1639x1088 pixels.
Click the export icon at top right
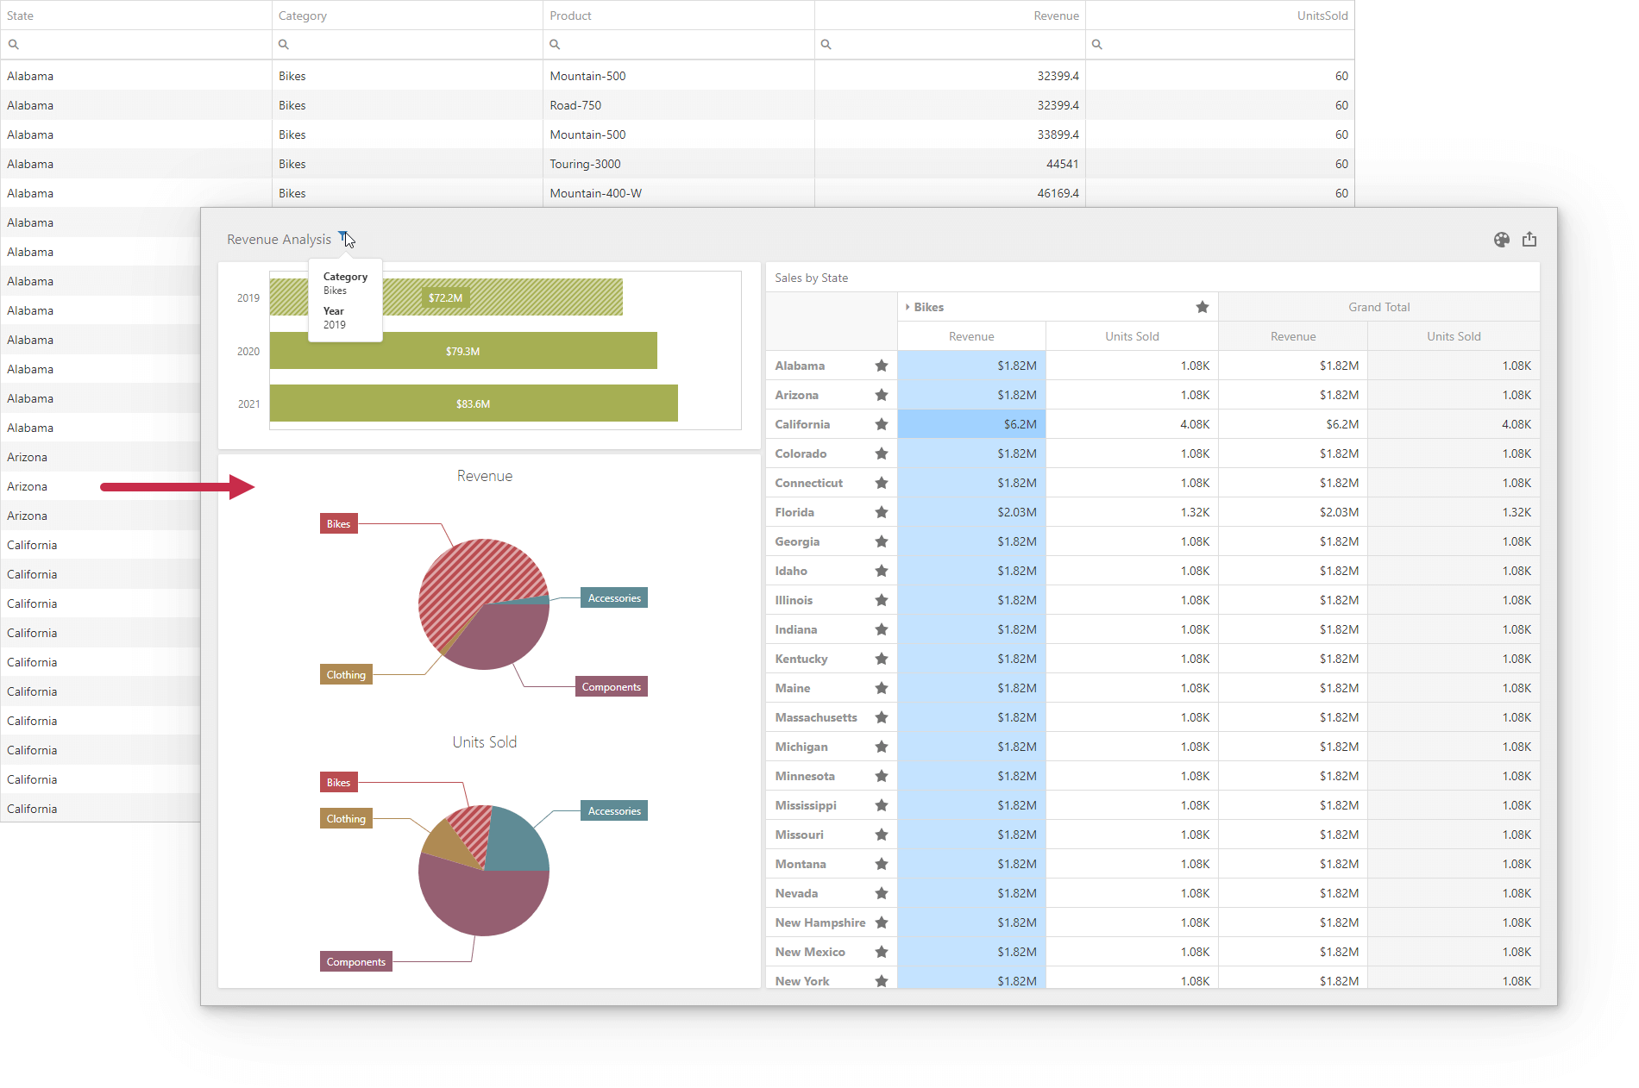pyautogui.click(x=1530, y=240)
